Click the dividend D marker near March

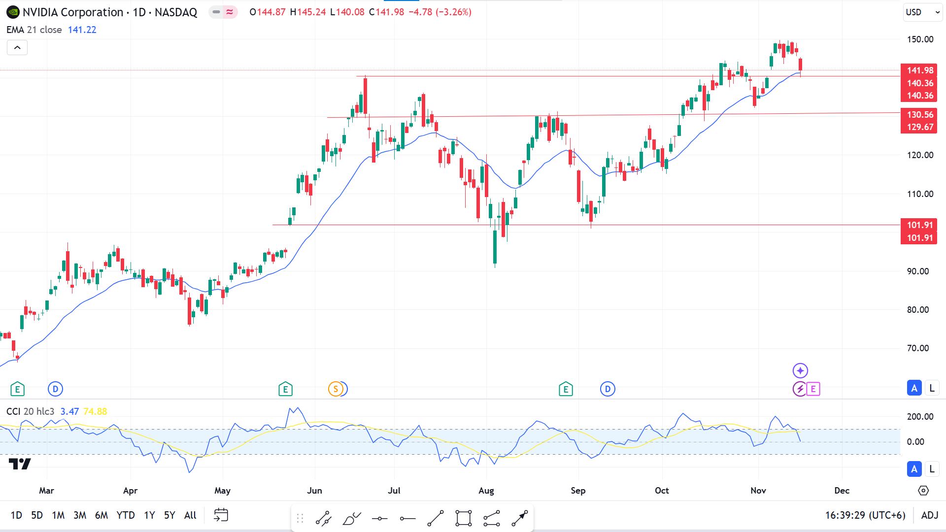pos(55,389)
